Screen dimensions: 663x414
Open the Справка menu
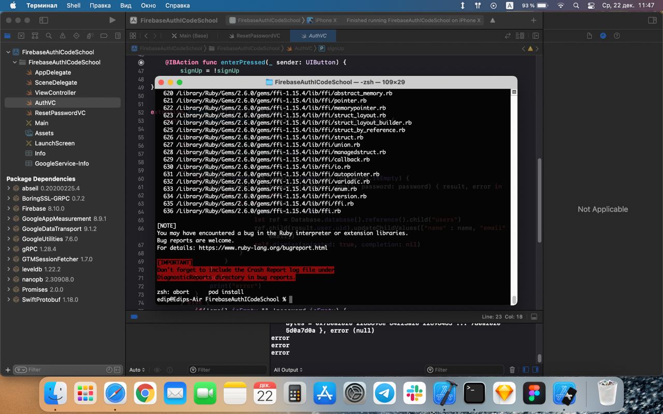point(177,6)
